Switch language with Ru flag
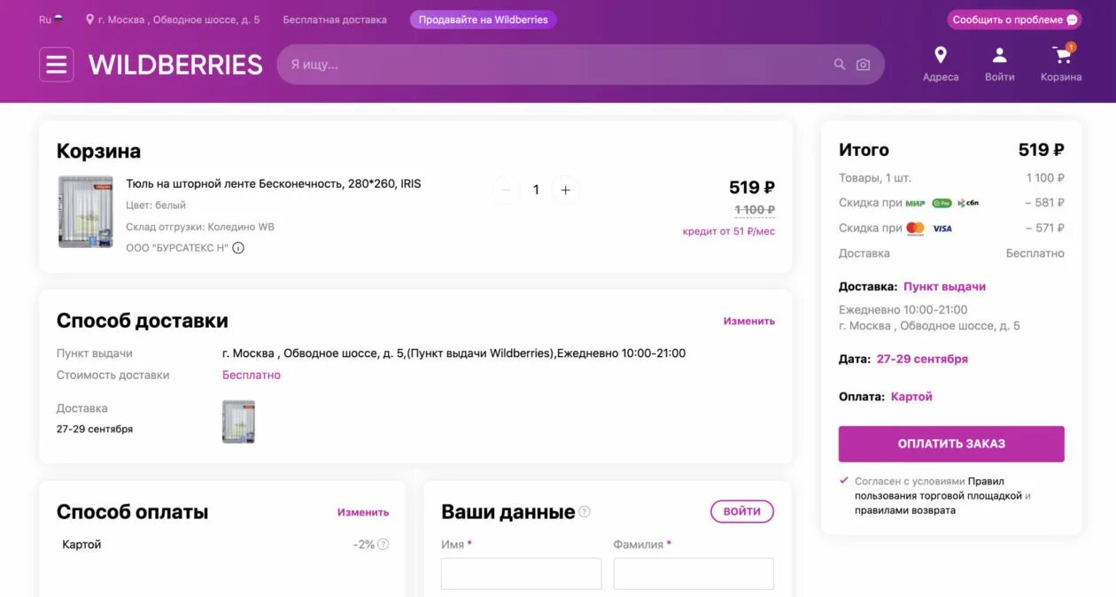 click(x=51, y=19)
